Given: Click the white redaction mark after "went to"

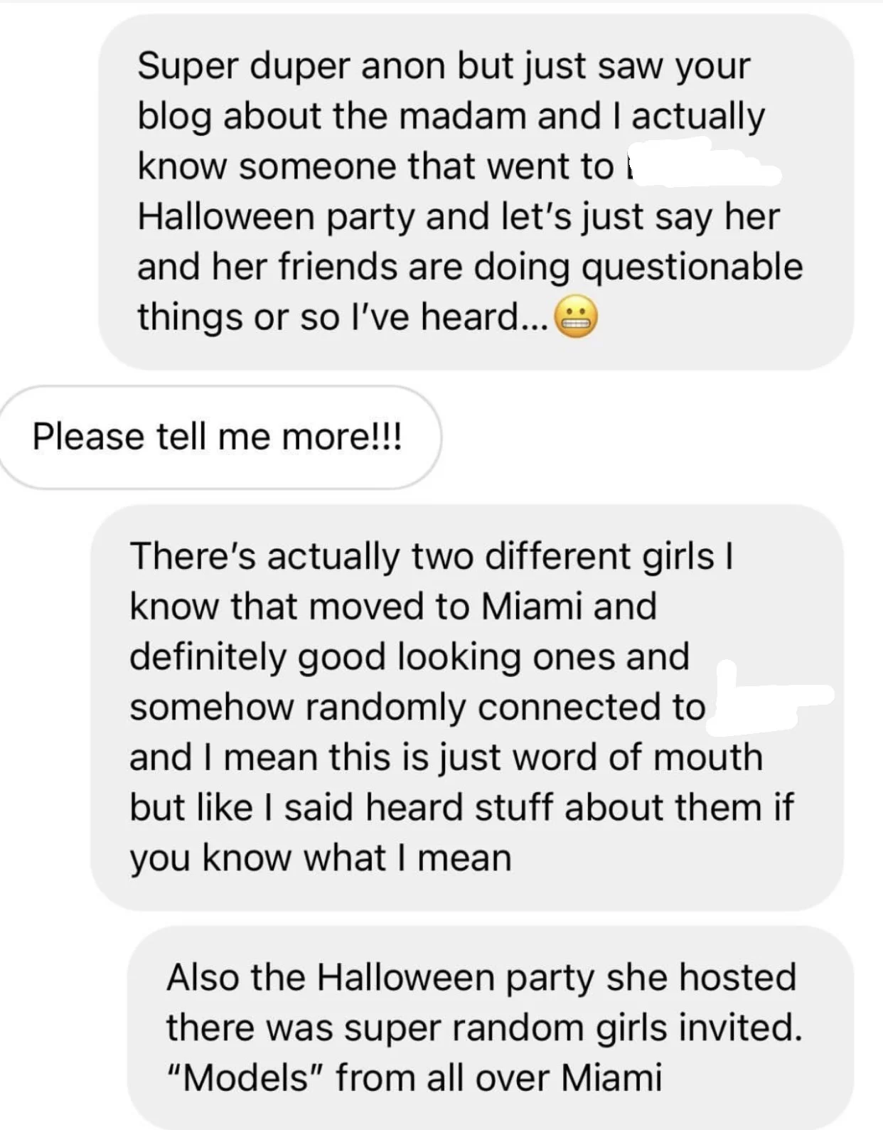Looking at the screenshot, I should pyautogui.click(x=700, y=165).
